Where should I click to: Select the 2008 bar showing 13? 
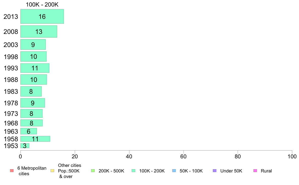39,31
